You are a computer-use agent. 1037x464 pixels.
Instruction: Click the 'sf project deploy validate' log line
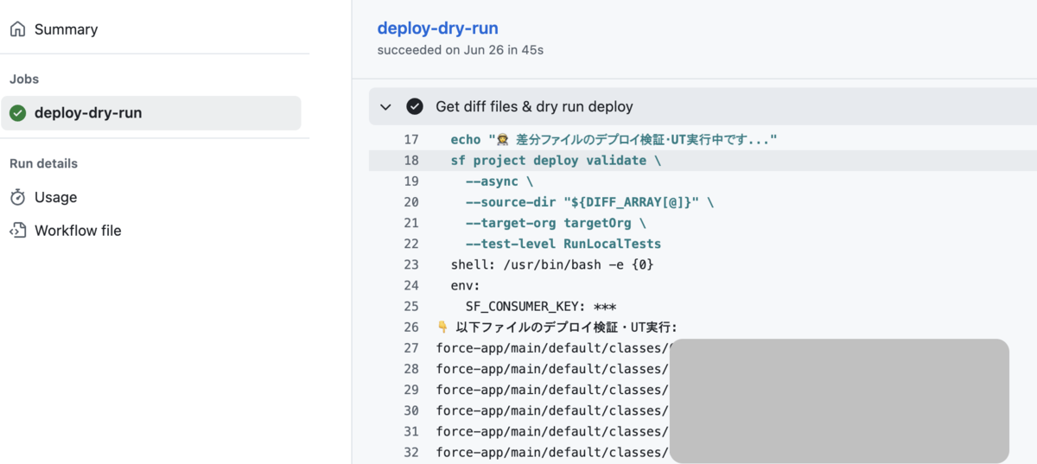point(556,160)
